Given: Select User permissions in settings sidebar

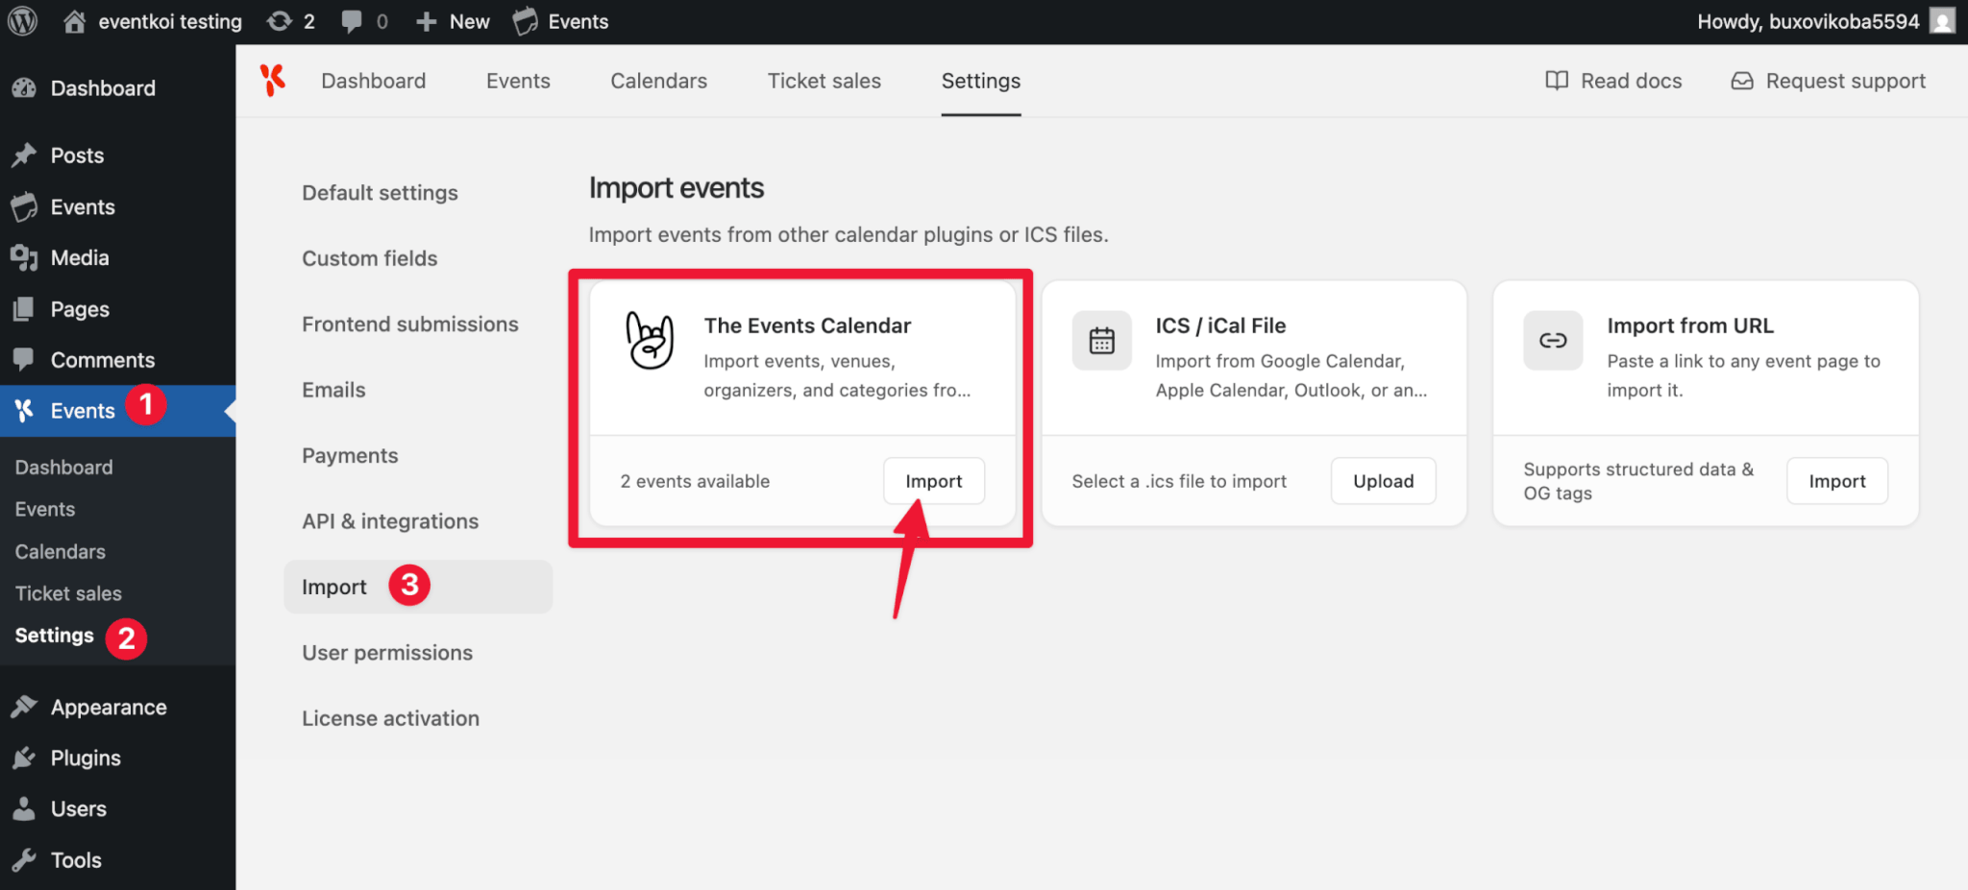Looking at the screenshot, I should point(387,653).
